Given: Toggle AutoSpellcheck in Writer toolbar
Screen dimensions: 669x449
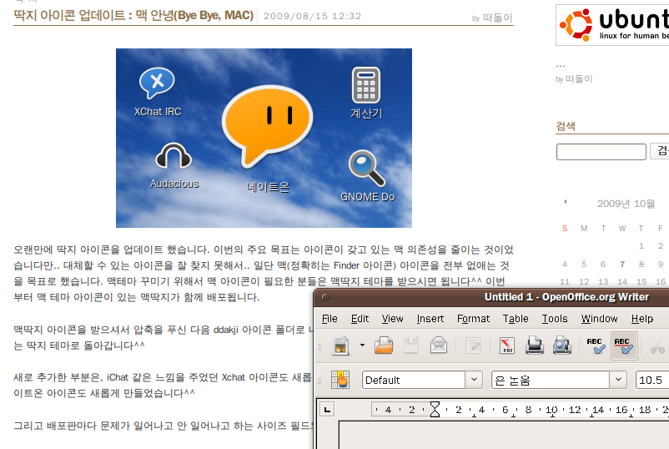Looking at the screenshot, I should (624, 346).
